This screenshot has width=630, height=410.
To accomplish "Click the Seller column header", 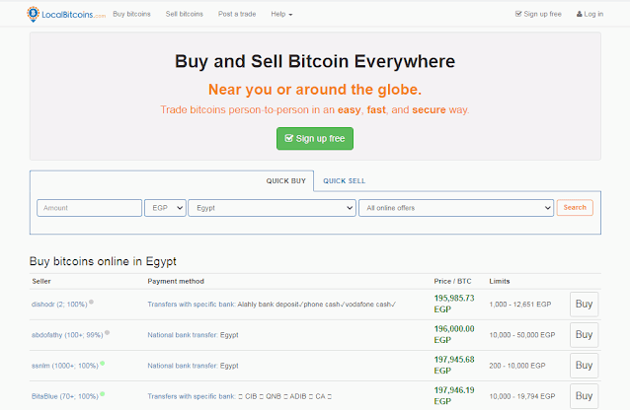I will coord(41,281).
